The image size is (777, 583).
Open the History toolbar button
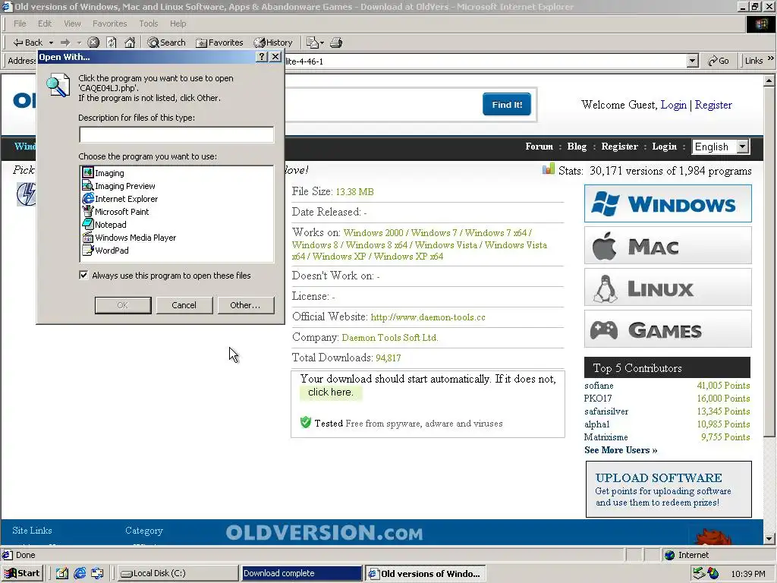[x=273, y=43]
